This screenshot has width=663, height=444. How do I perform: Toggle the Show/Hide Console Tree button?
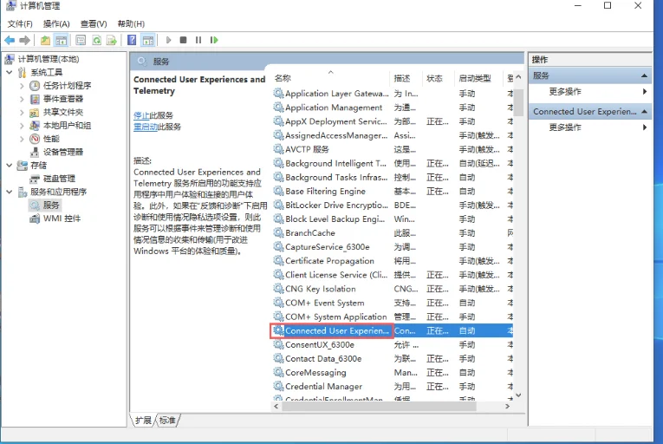pos(62,40)
